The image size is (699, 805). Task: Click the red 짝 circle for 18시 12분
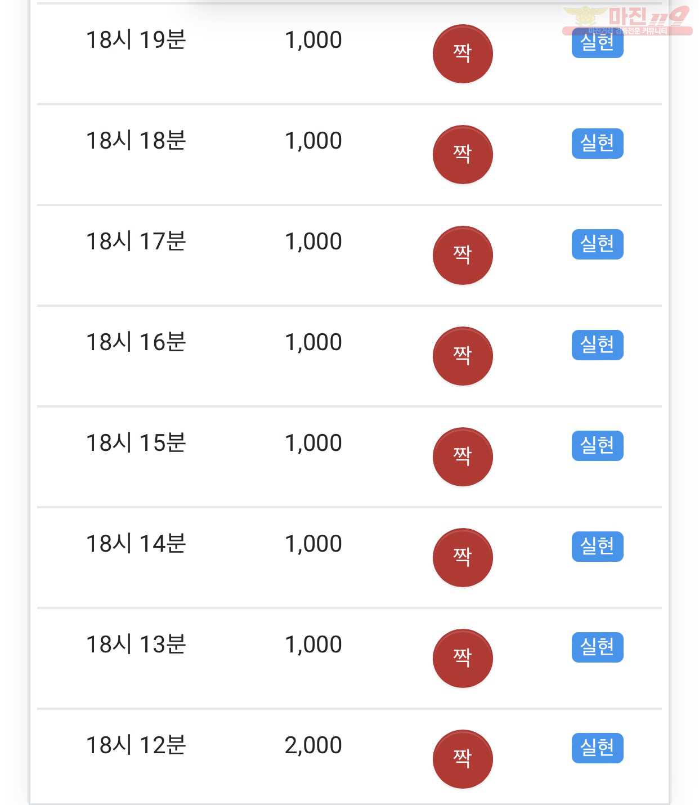(x=463, y=759)
